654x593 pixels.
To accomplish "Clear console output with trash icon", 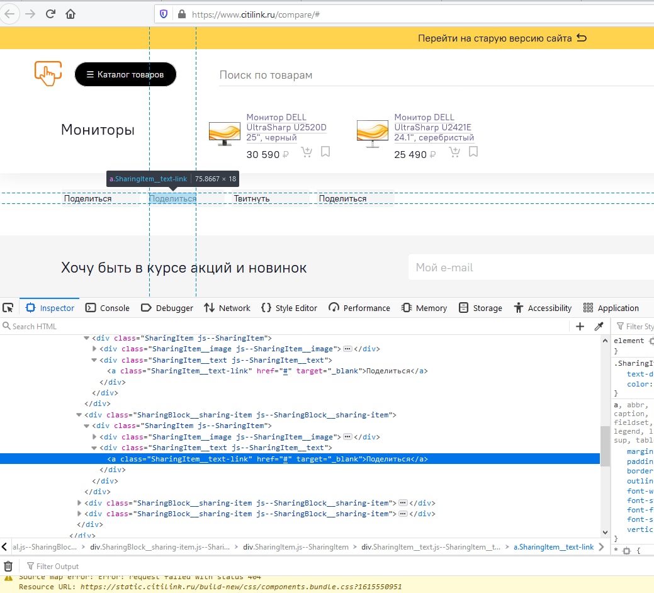I will 8,567.
